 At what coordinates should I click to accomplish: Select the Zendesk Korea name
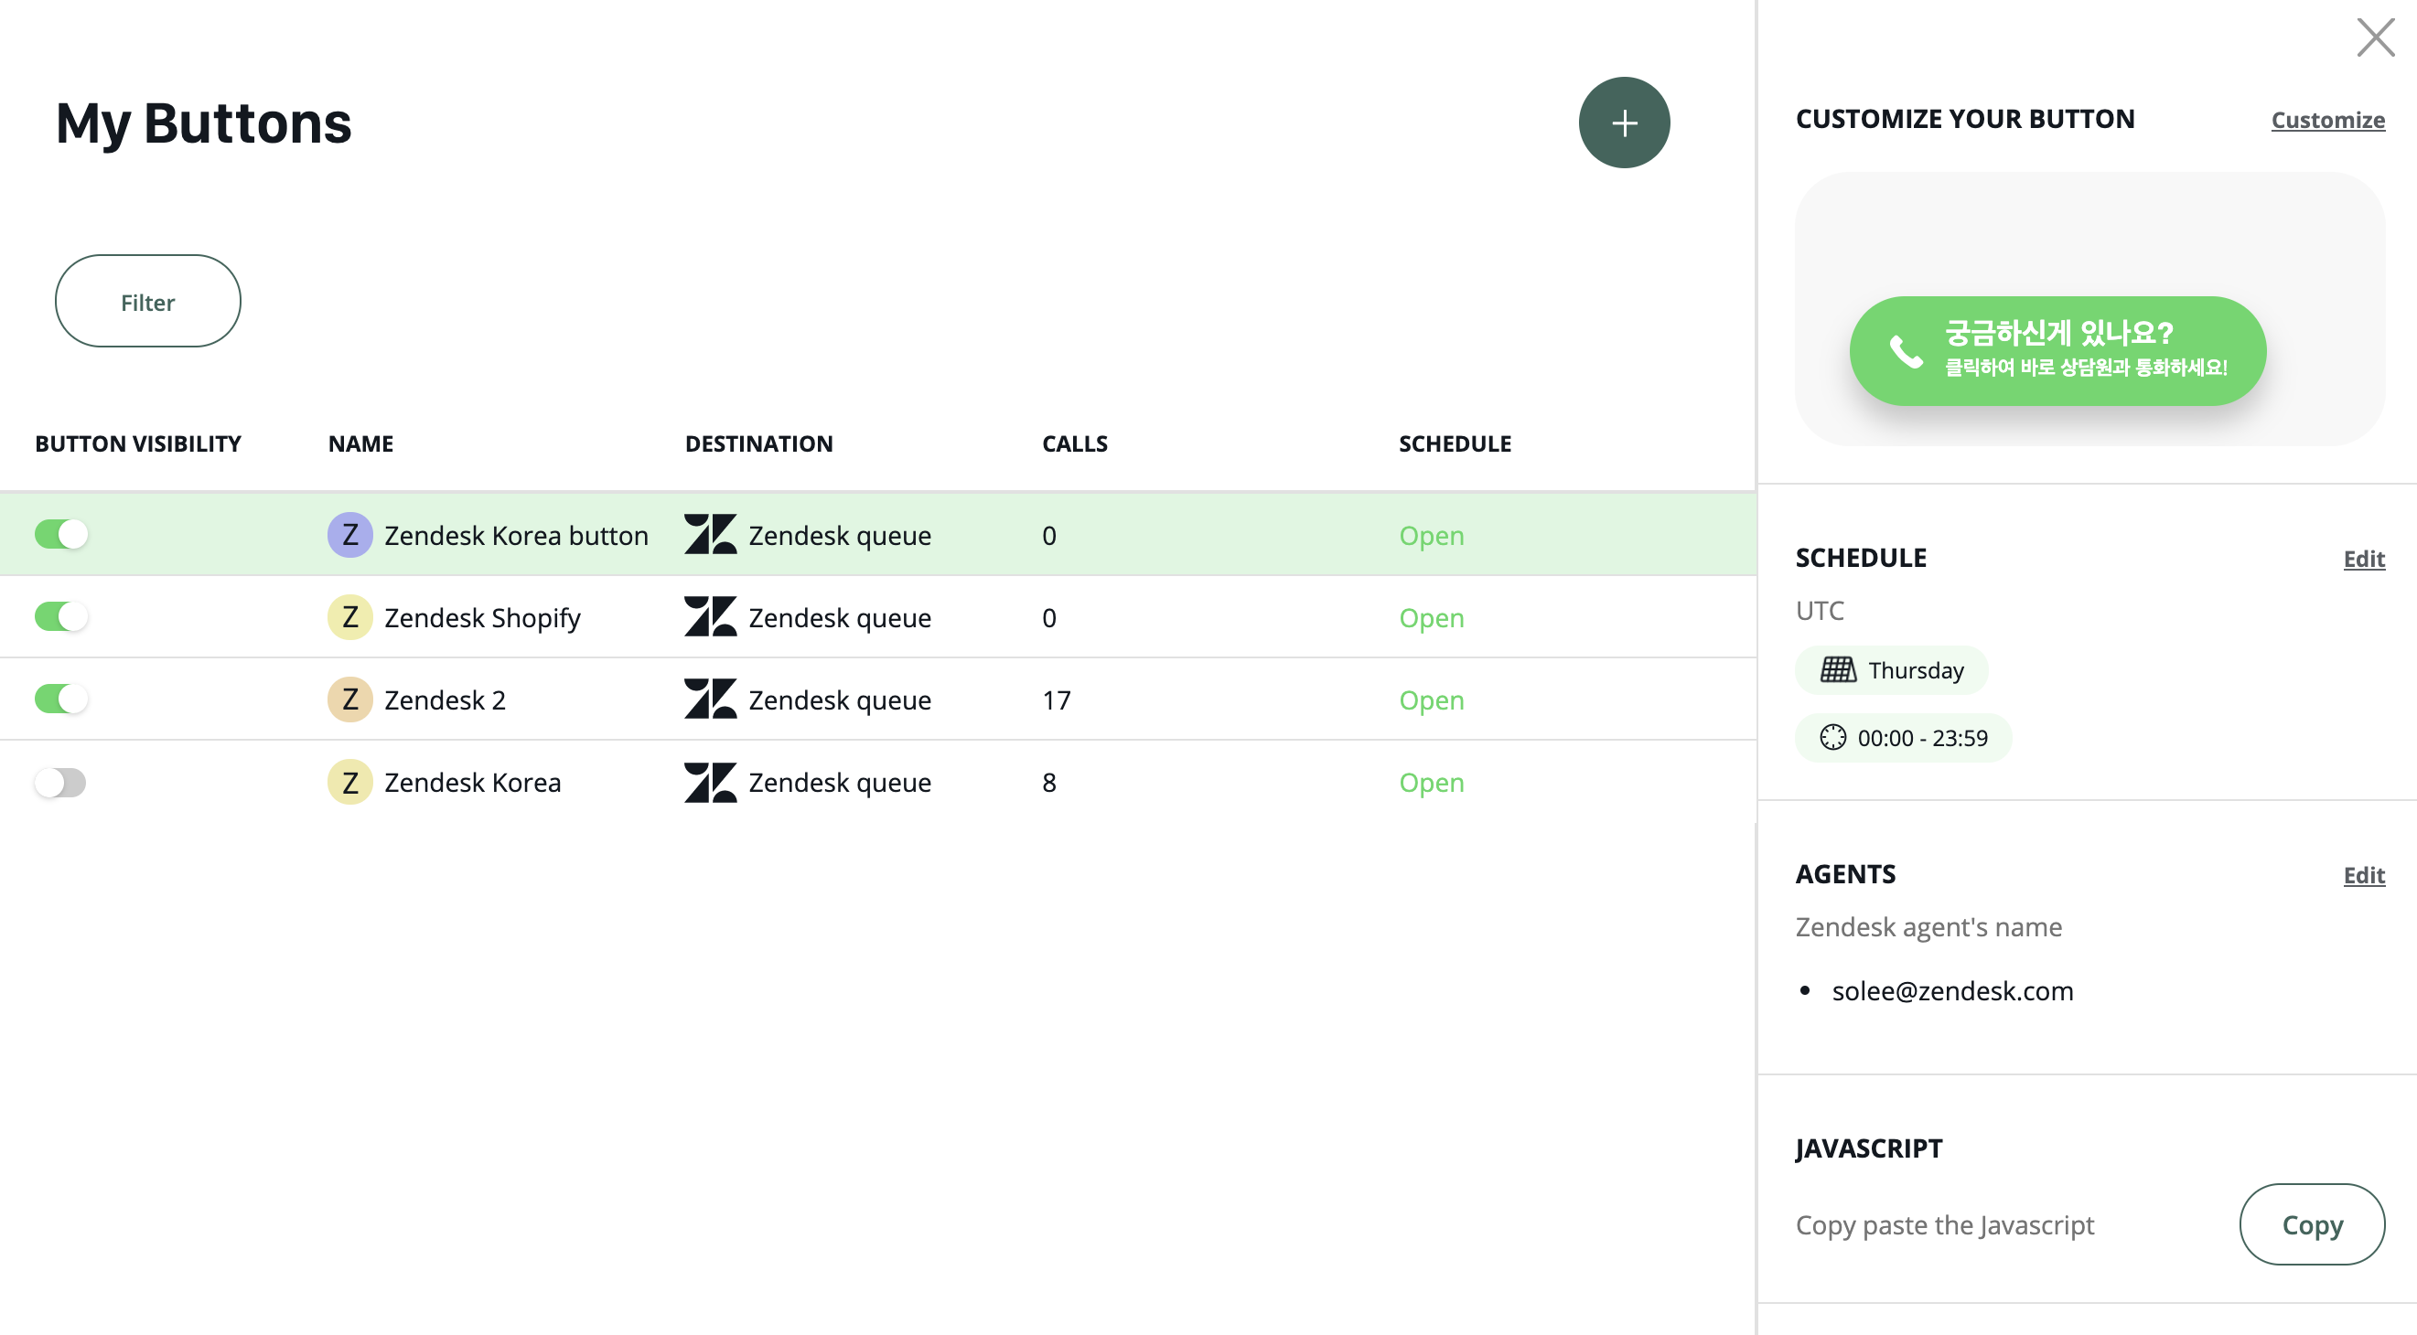point(472,783)
